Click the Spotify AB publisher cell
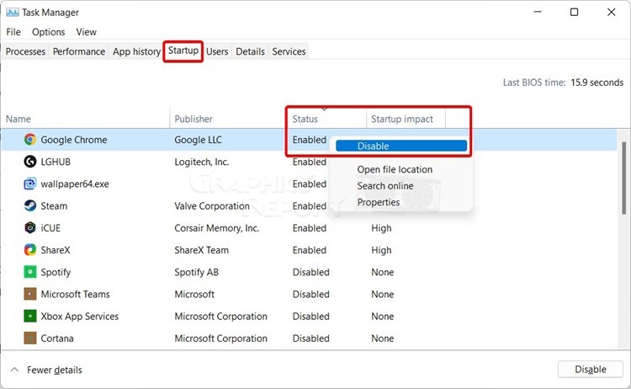The image size is (631, 389). [x=196, y=272]
